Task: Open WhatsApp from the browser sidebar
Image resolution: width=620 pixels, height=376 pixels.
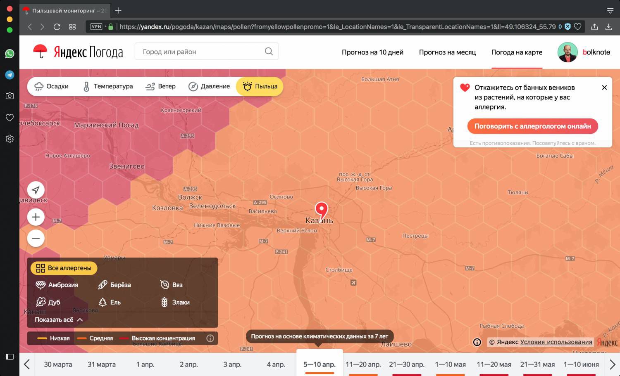Action: pyautogui.click(x=10, y=54)
